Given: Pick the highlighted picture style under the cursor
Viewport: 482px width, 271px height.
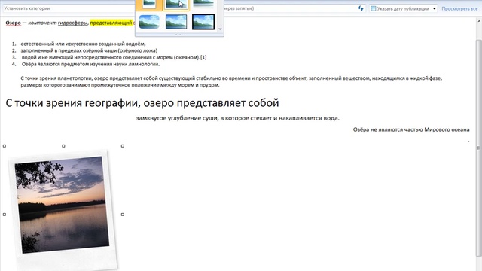Looking at the screenshot, I should pyautogui.click(x=175, y=5).
